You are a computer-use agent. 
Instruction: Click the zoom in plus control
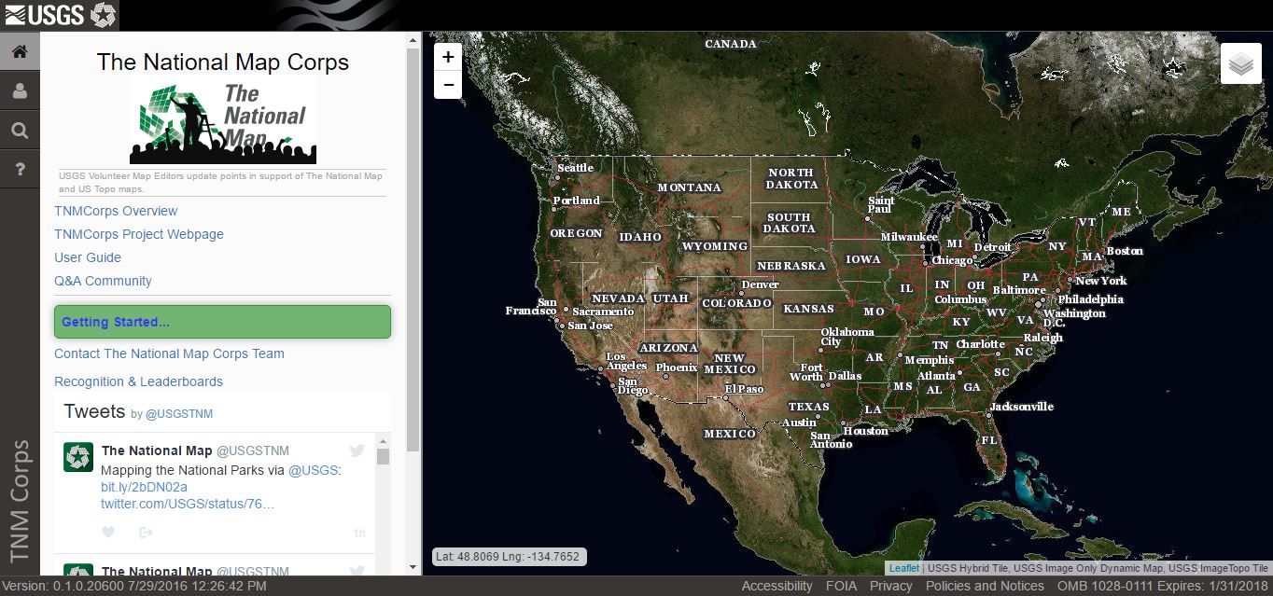pos(447,57)
